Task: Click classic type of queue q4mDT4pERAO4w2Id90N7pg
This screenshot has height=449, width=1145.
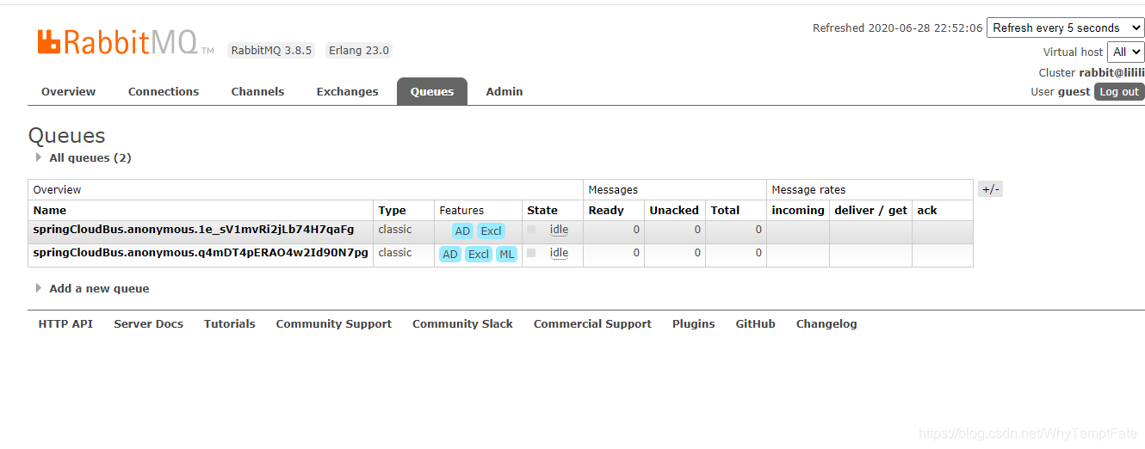Action: [395, 253]
